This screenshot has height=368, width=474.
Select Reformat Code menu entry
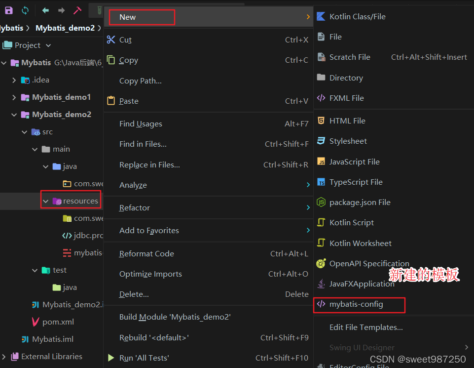pyautogui.click(x=209, y=253)
